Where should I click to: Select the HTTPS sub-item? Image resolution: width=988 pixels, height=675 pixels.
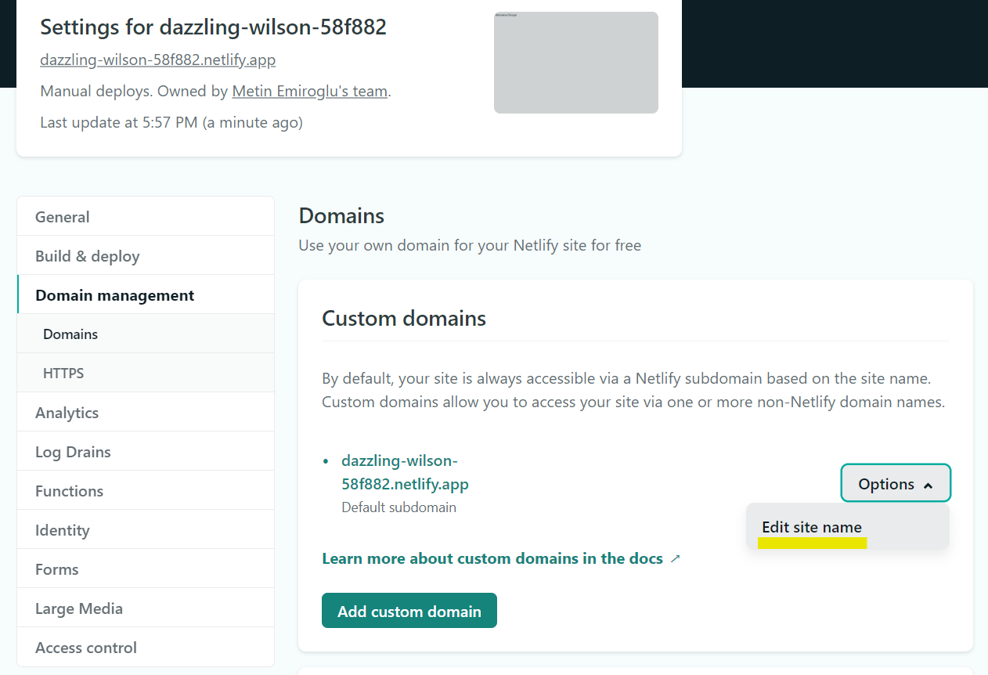pos(146,373)
